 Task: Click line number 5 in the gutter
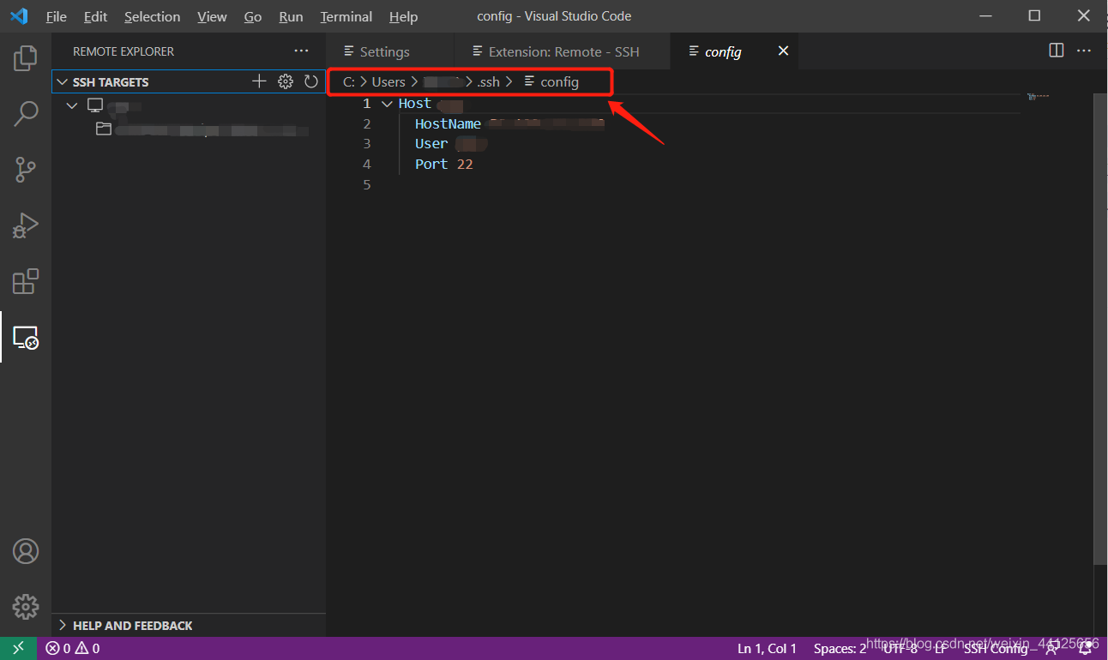[367, 185]
